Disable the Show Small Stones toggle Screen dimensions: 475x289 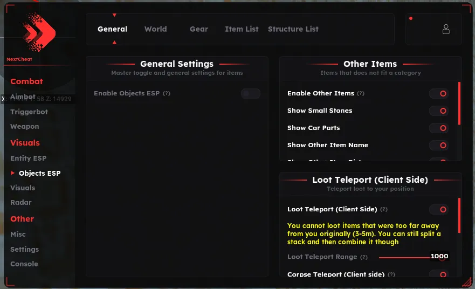(x=439, y=111)
